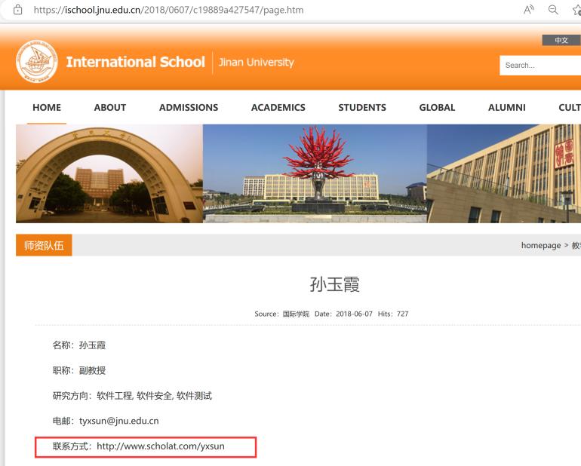Open the ADMISSIONS menu item

[189, 108]
